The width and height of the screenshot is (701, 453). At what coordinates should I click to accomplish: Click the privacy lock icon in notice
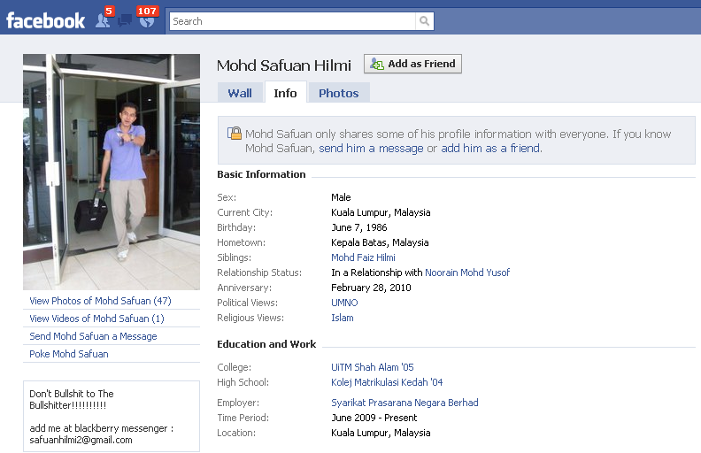point(235,133)
